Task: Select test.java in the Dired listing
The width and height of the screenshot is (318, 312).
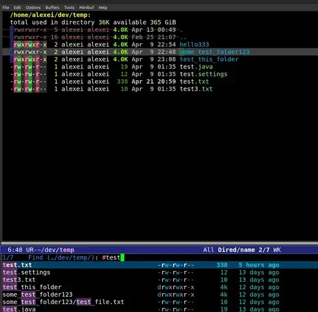Action: (x=196, y=67)
